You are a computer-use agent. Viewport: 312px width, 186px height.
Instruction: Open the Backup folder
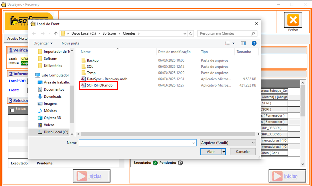coord(92,60)
